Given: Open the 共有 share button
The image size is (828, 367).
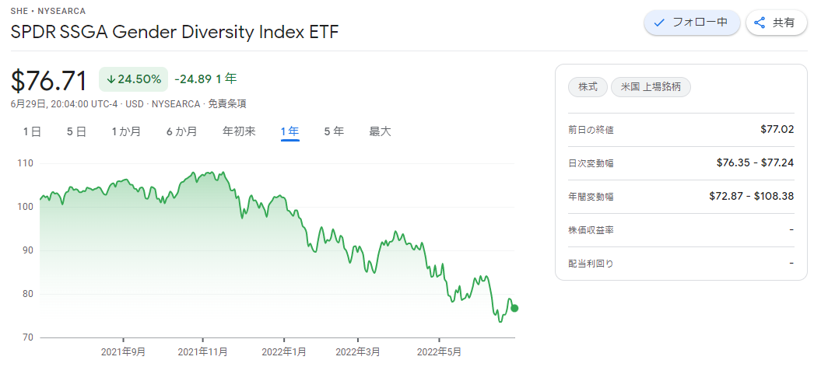Looking at the screenshot, I should click(777, 23).
